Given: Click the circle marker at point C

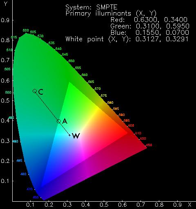Looking at the screenshot, I should 35,91.
